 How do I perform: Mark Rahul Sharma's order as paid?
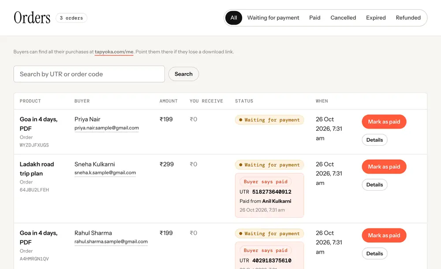click(384, 235)
